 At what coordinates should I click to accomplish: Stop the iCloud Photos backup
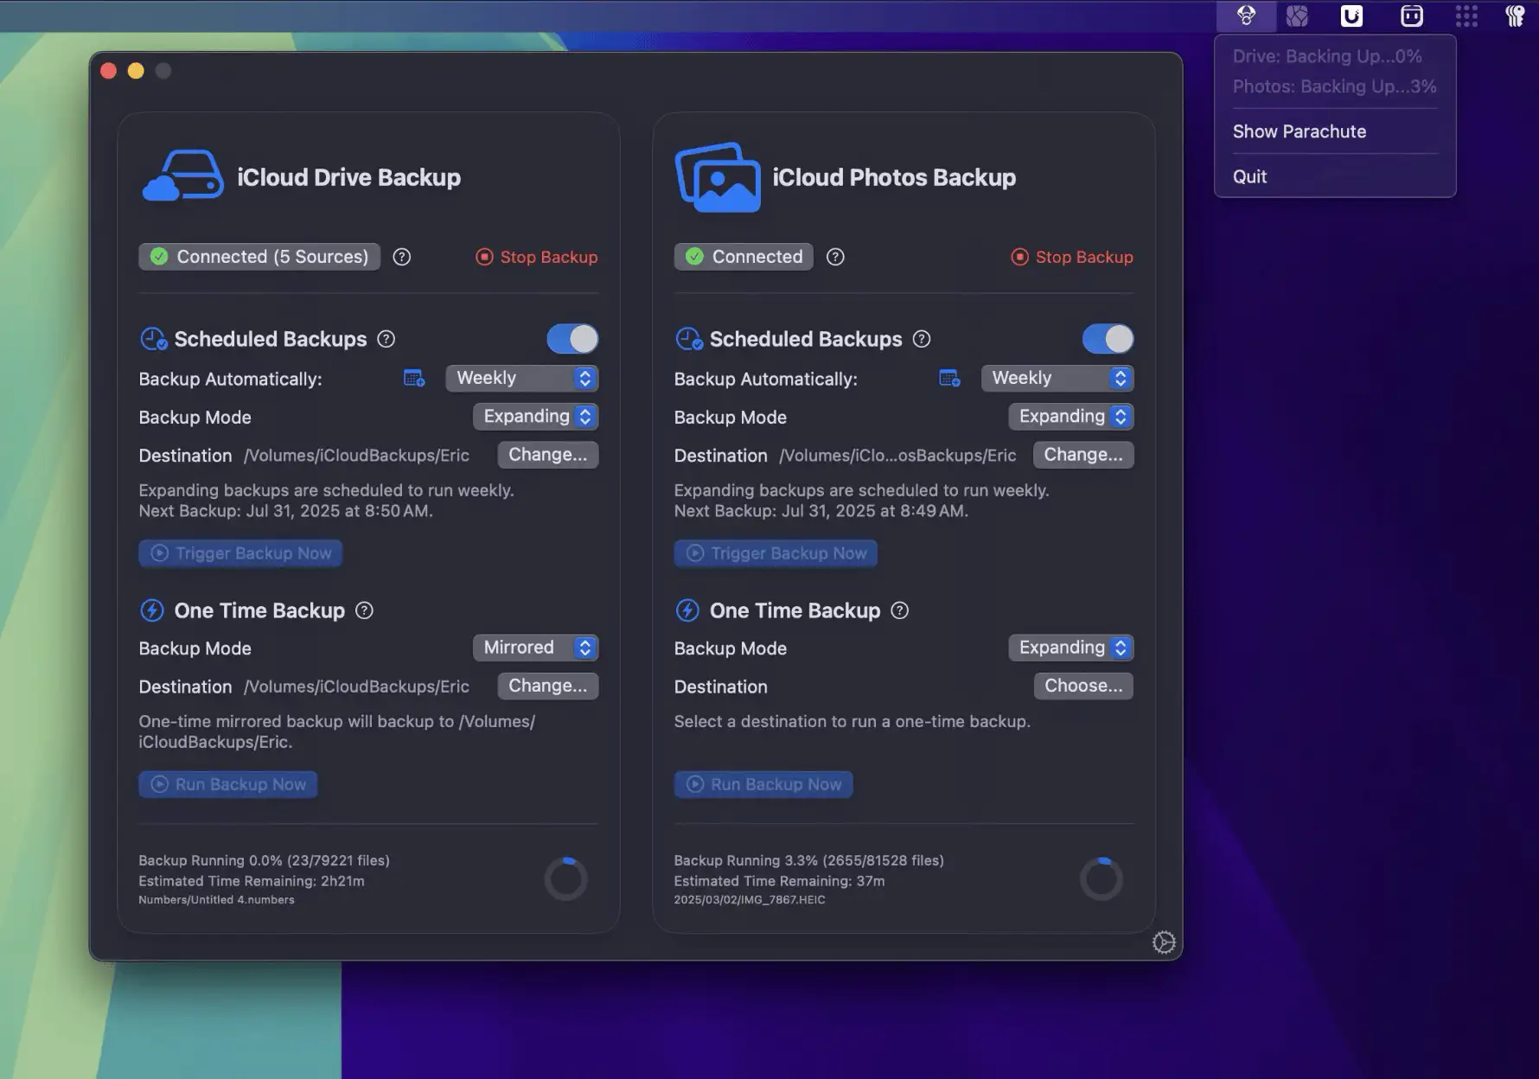tap(1072, 257)
